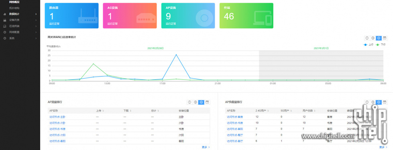Expand the 数据统计 menu chevron
Image resolution: width=393 pixels, height=150 pixels.
[36, 14]
